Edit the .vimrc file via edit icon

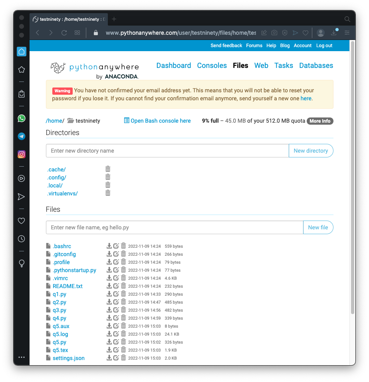[116, 278]
